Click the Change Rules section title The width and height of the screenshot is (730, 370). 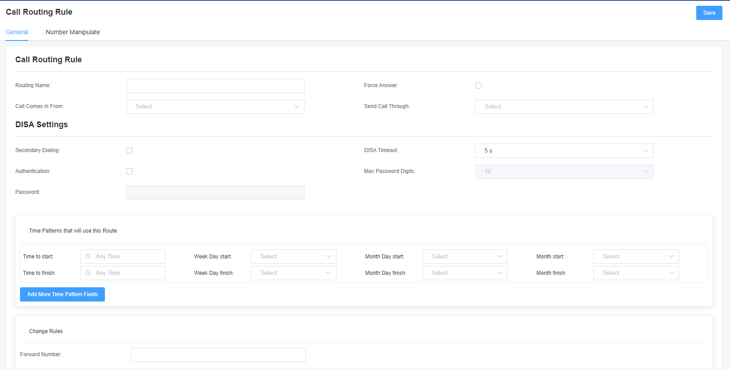point(46,331)
